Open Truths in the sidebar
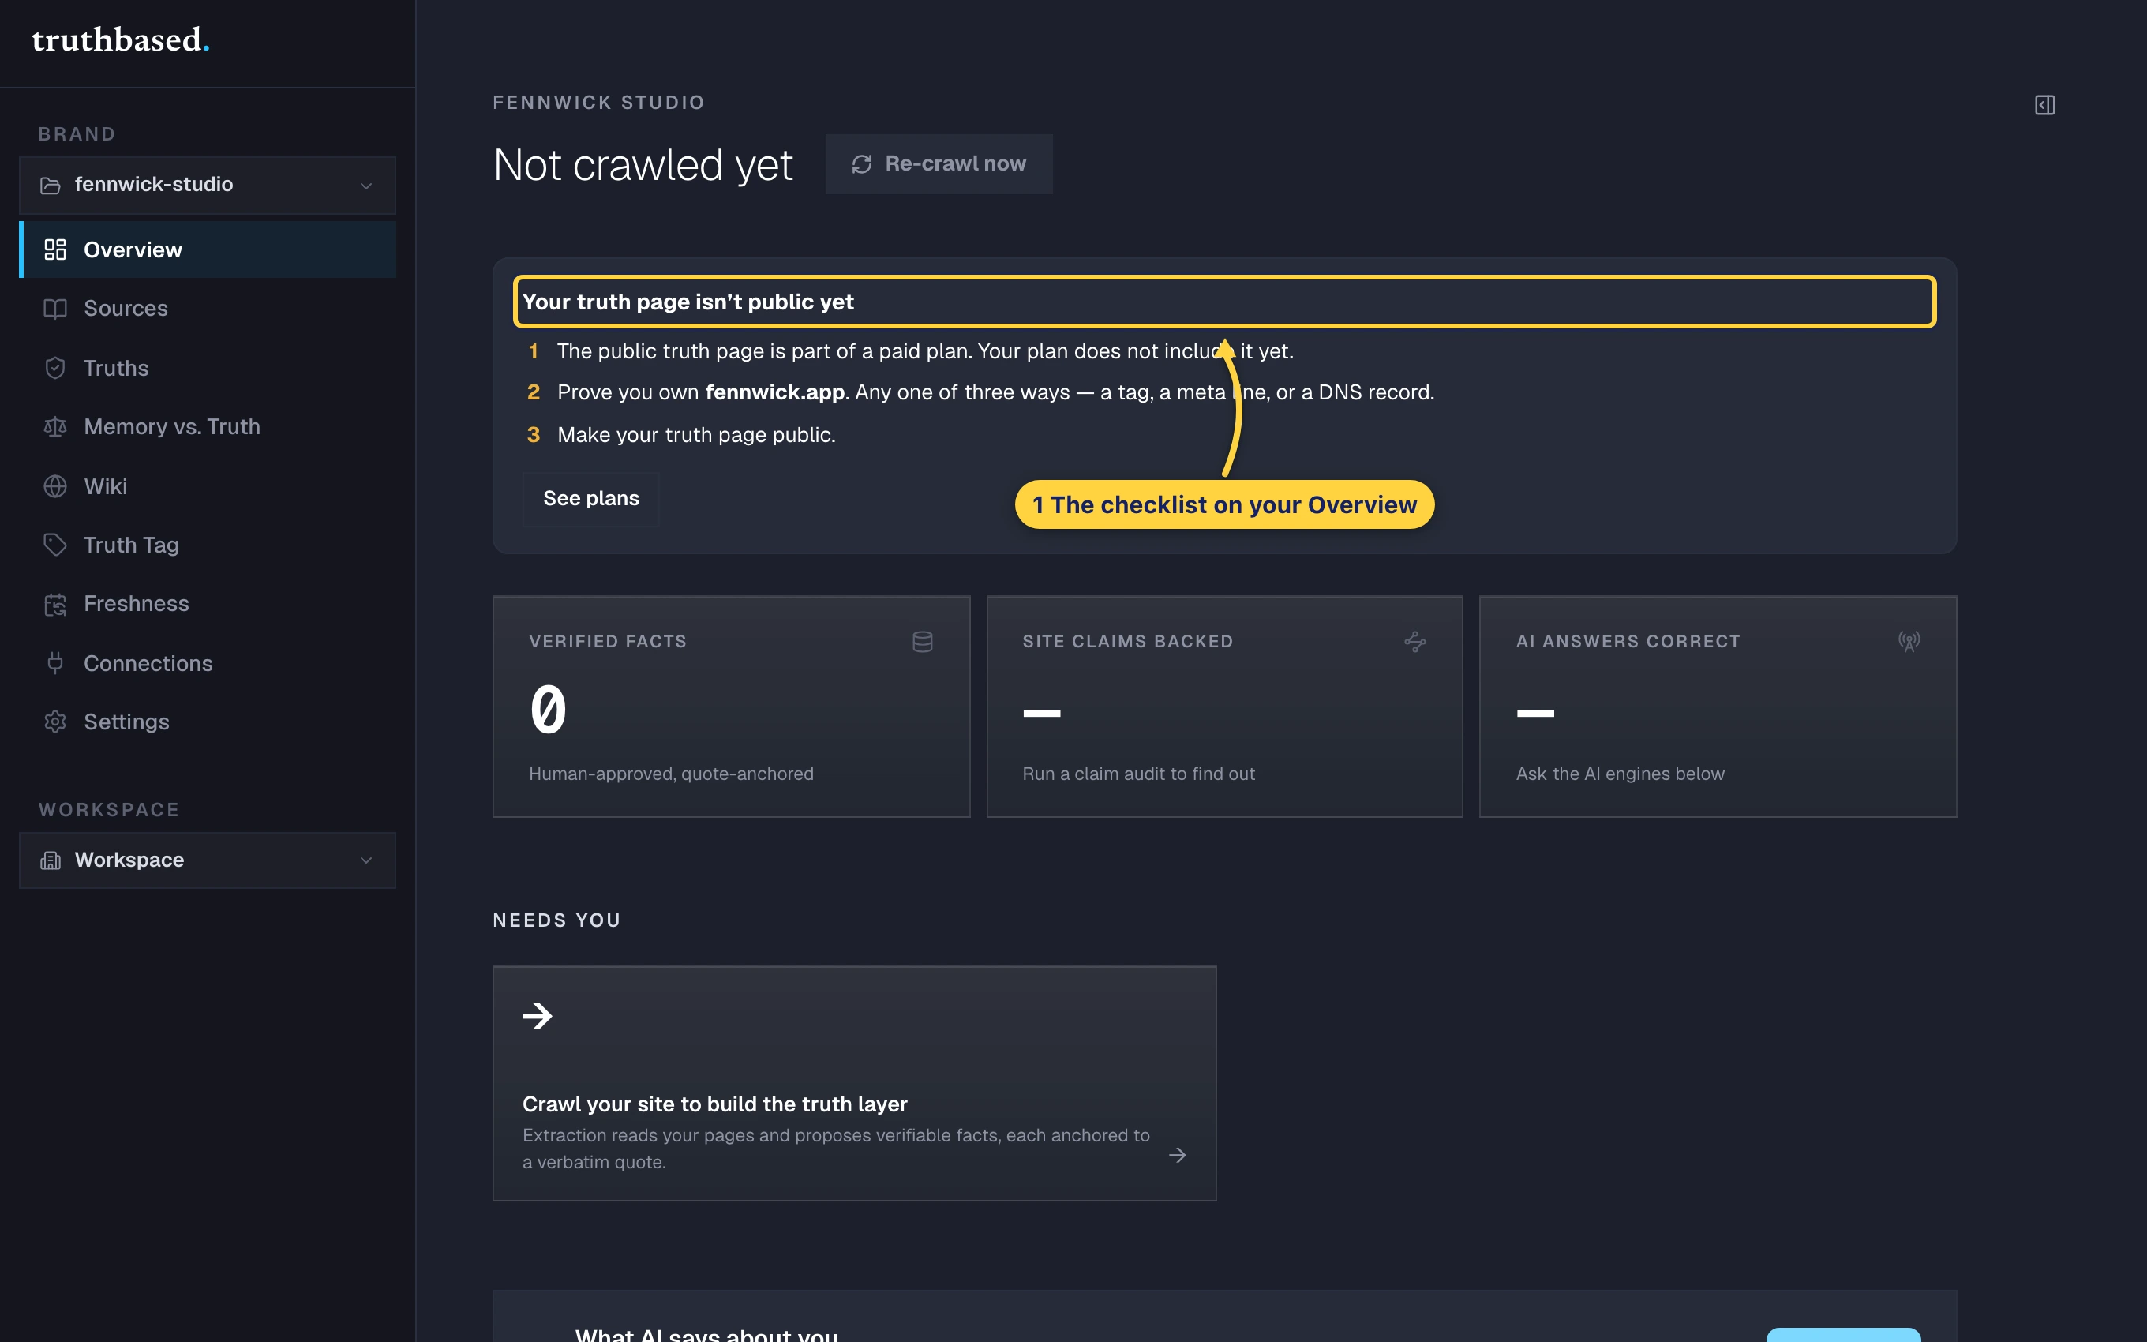Screen dimensions: 2147x1342 click(208, 367)
